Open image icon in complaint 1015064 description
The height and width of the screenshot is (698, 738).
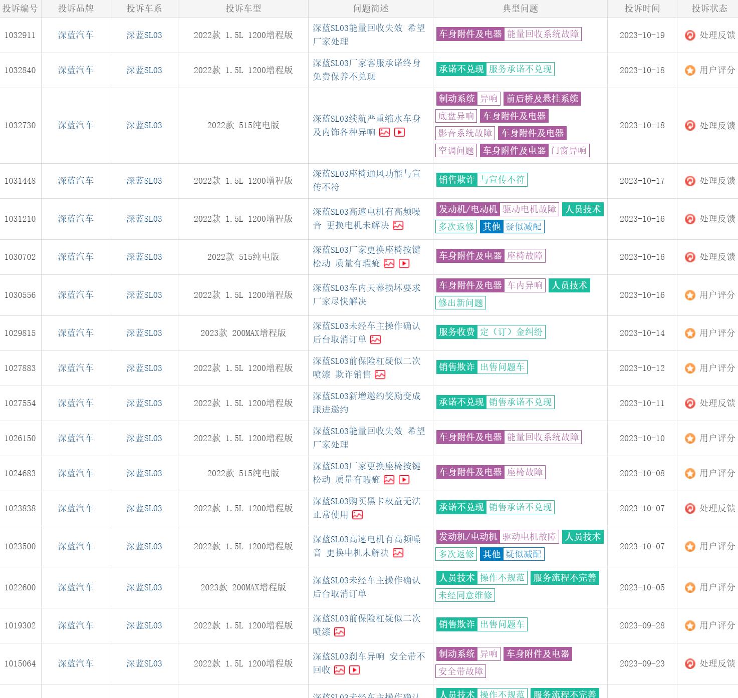coord(339,670)
